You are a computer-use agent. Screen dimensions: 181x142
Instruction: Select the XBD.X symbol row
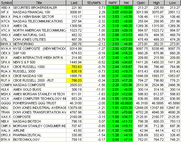(x=90, y=8)
